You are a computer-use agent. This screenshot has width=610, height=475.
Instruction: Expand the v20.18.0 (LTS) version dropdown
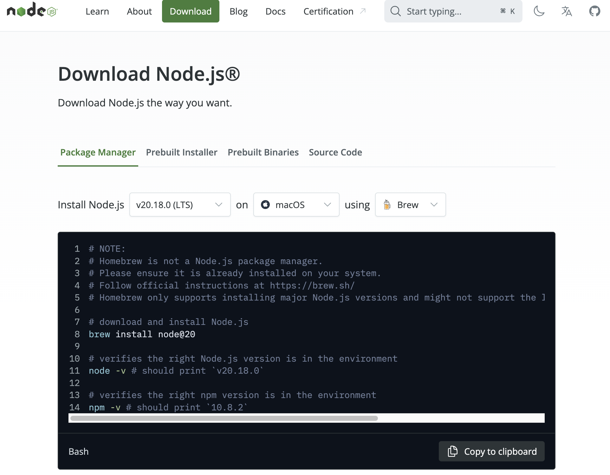180,205
